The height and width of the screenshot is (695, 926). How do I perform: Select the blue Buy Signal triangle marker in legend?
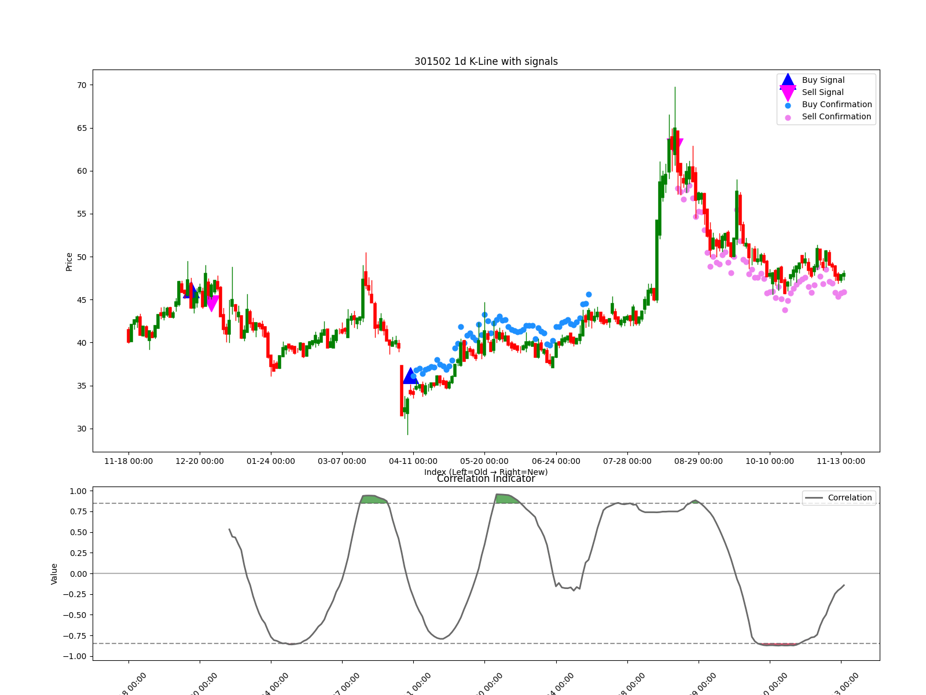[788, 80]
